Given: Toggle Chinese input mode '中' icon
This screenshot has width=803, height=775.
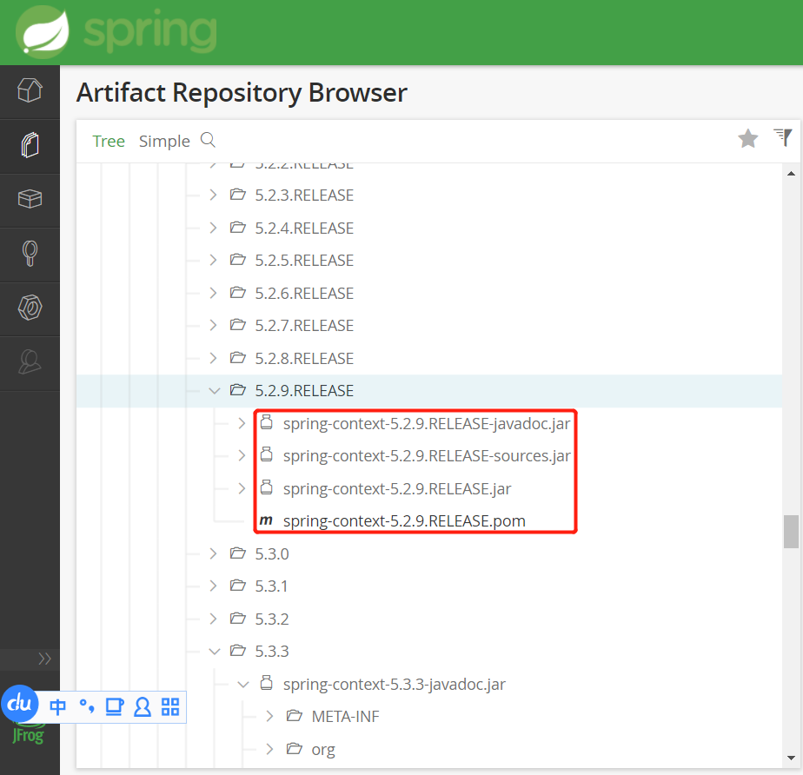Looking at the screenshot, I should [58, 707].
